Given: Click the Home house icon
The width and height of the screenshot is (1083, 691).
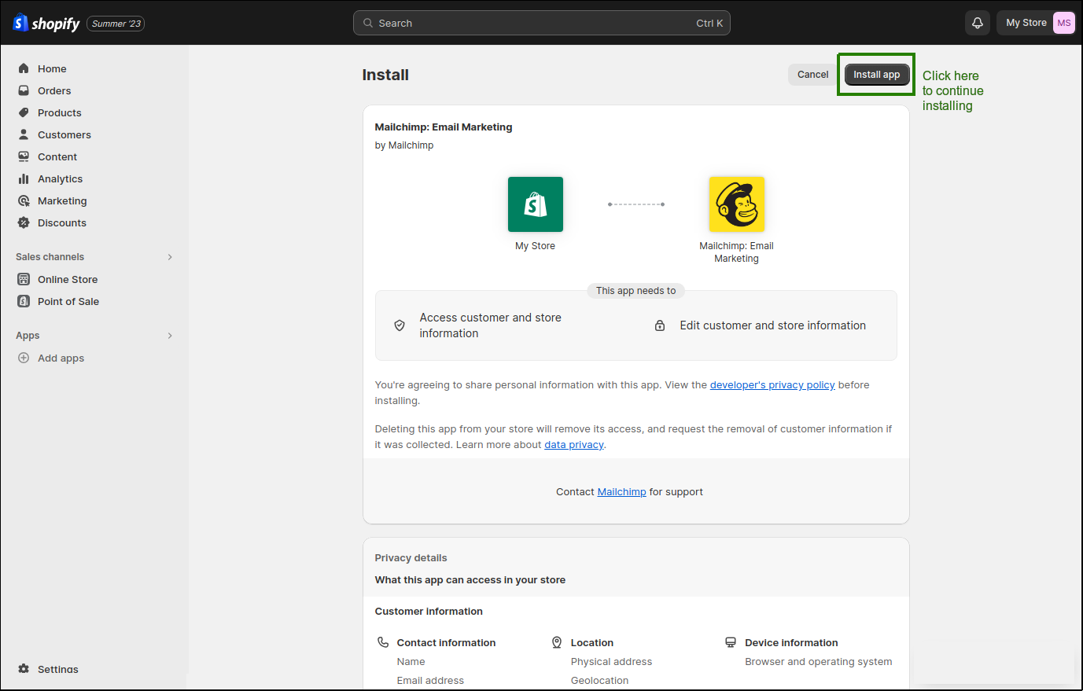Looking at the screenshot, I should point(24,68).
